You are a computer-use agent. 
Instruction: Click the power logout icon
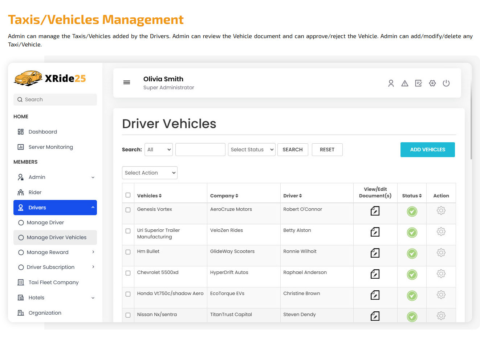click(446, 83)
